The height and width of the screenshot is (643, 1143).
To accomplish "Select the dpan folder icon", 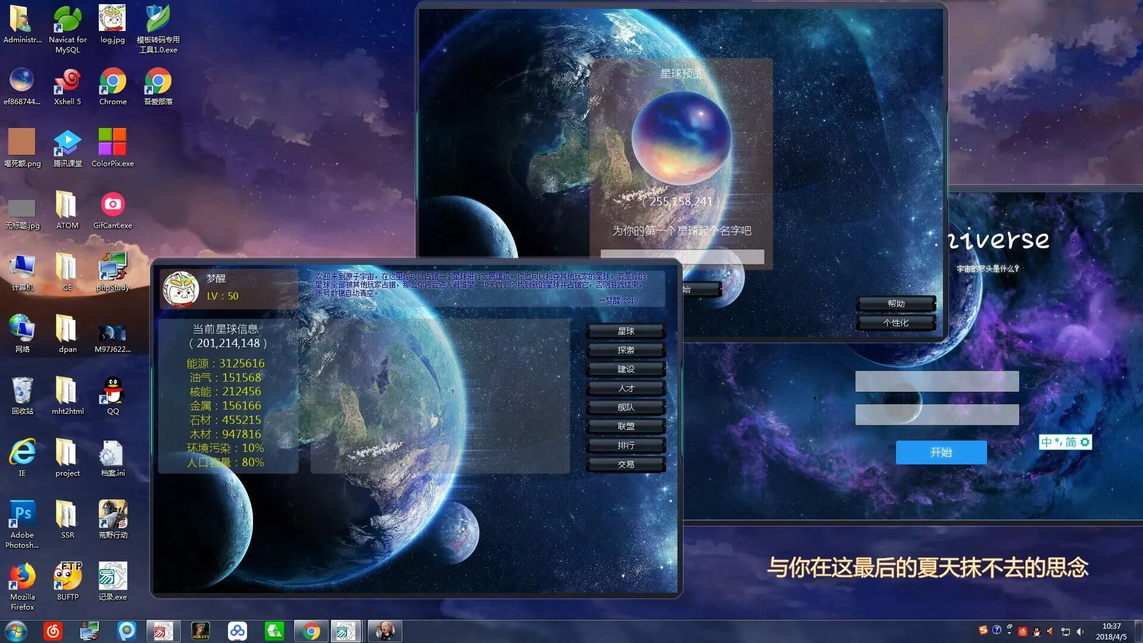I will click(x=67, y=334).
